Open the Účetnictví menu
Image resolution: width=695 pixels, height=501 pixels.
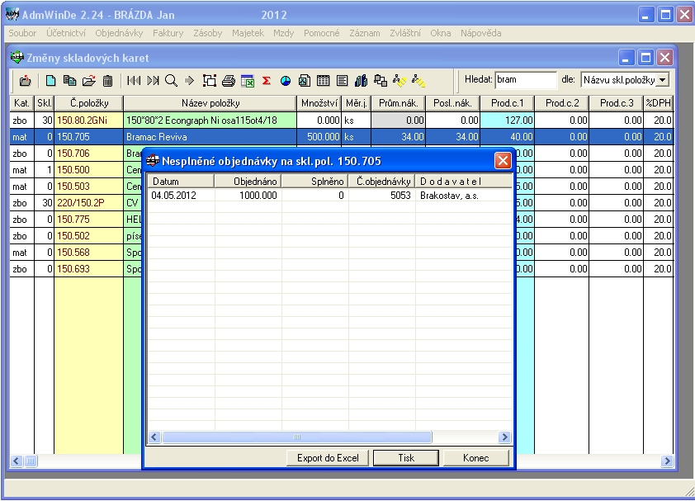[66, 33]
